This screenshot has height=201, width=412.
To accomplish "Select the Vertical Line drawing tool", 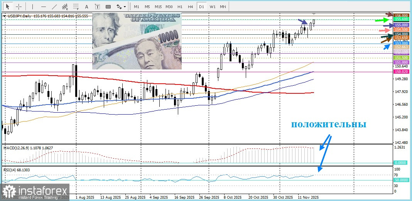I will tap(32, 7).
